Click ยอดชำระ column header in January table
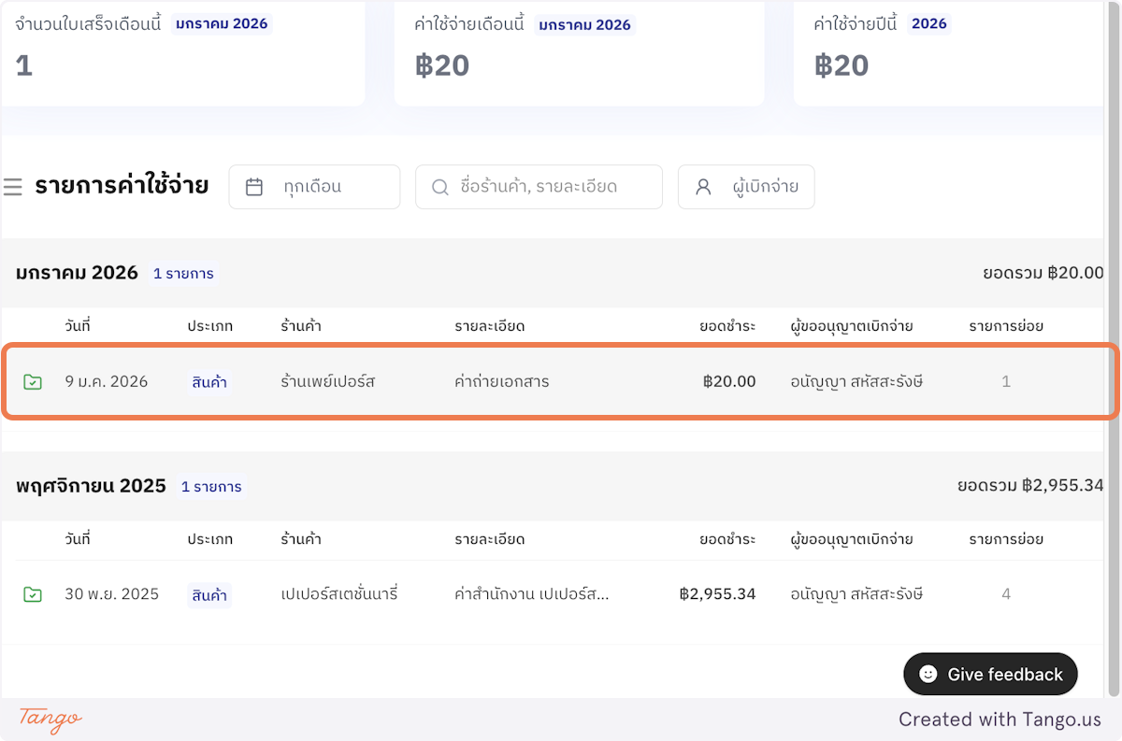This screenshot has width=1122, height=741. 727,326
